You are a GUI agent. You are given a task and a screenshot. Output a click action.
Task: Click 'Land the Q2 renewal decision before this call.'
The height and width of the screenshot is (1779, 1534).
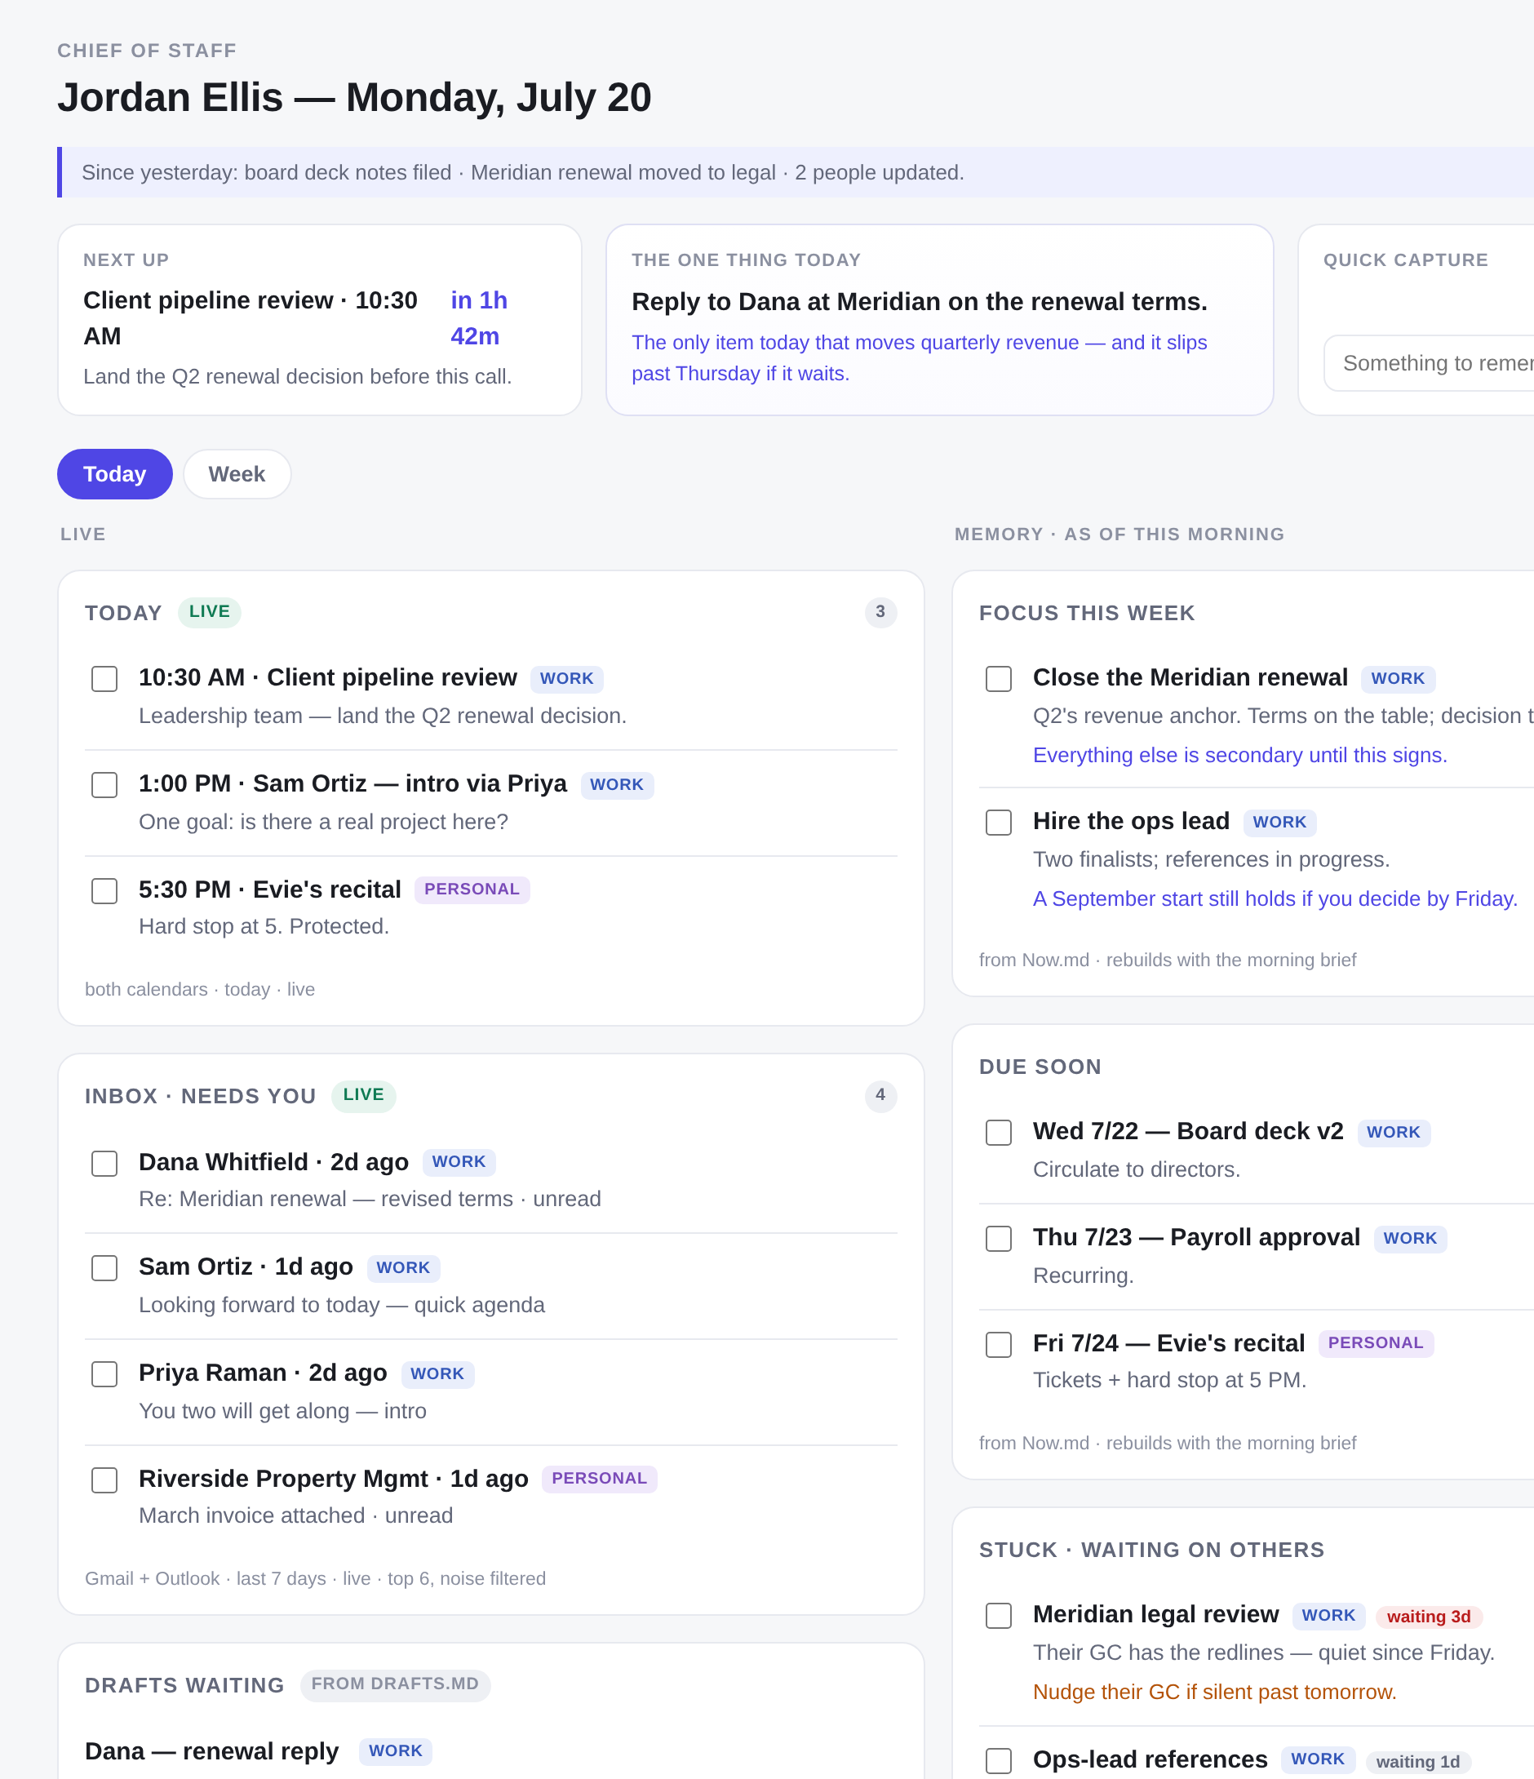[x=297, y=377]
